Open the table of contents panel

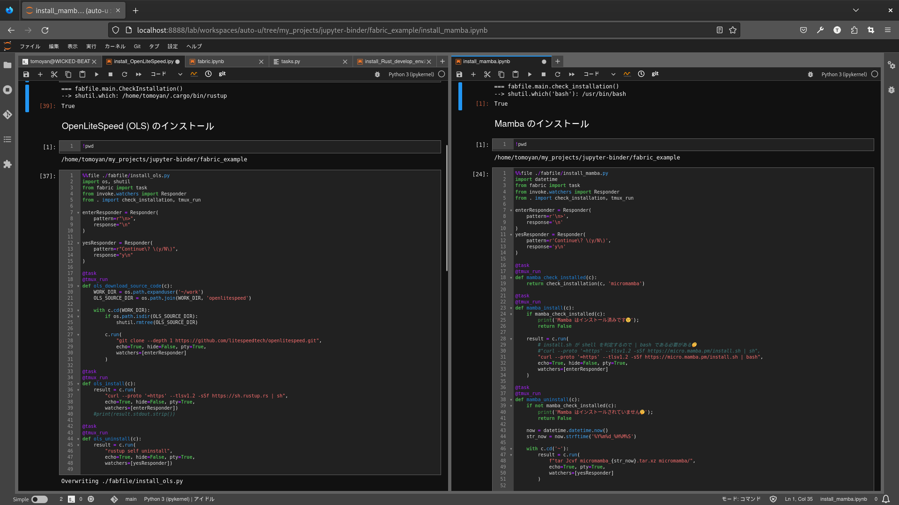tap(7, 139)
